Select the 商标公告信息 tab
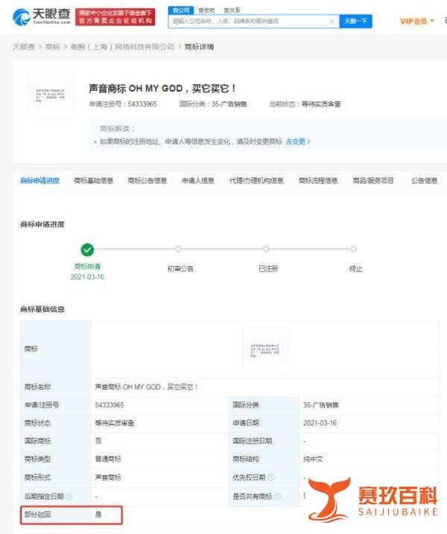 pyautogui.click(x=147, y=181)
